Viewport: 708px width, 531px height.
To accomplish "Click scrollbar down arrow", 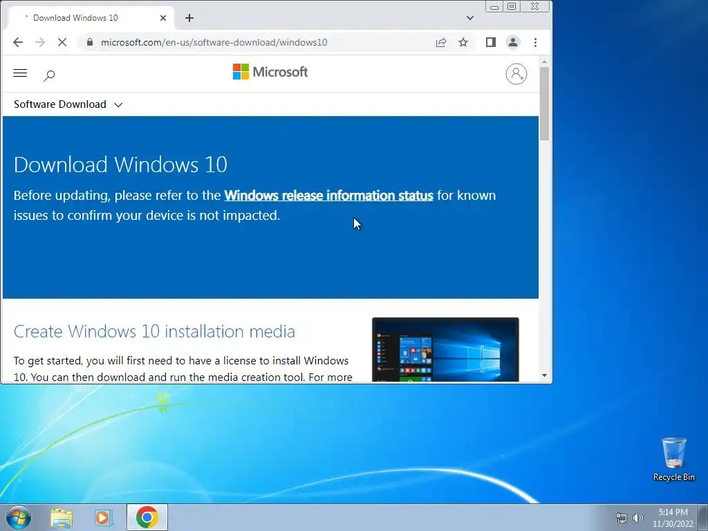I will click(x=545, y=375).
